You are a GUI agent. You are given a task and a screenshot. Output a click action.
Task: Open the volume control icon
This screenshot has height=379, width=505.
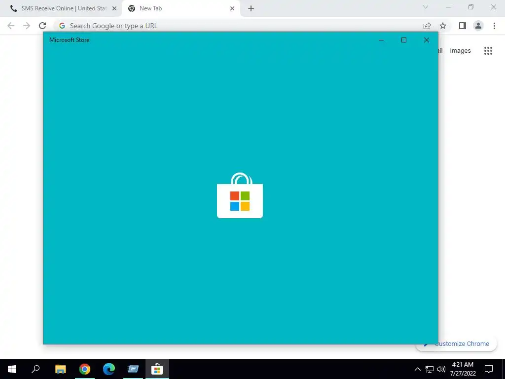(x=441, y=369)
